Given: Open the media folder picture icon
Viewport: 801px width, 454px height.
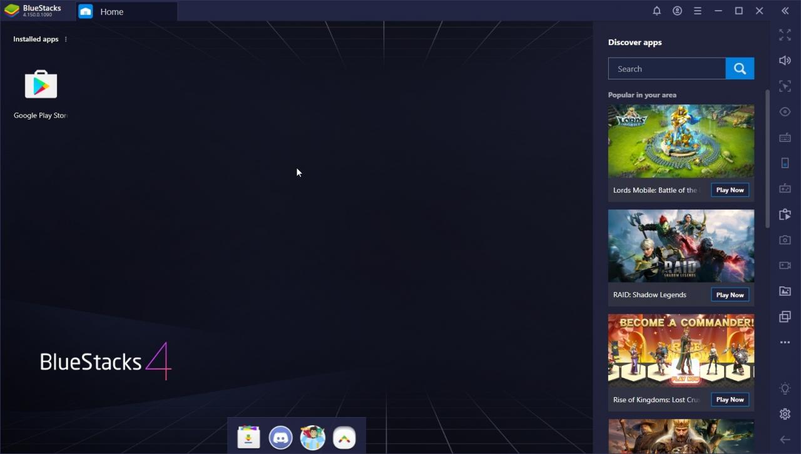Looking at the screenshot, I should tap(785, 291).
